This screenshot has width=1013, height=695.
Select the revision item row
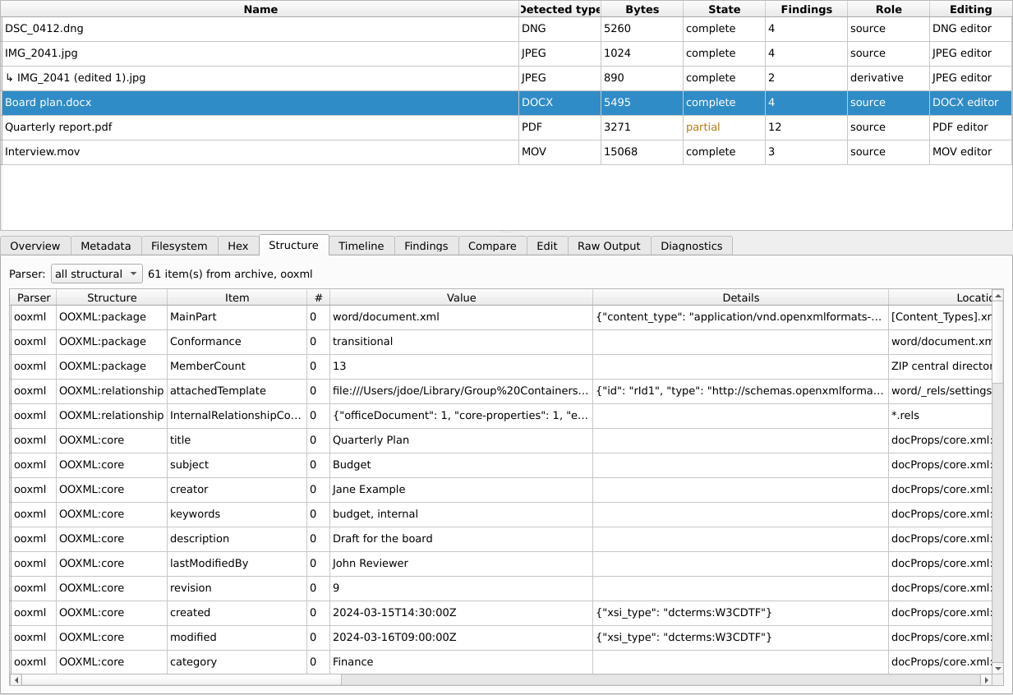(x=501, y=588)
